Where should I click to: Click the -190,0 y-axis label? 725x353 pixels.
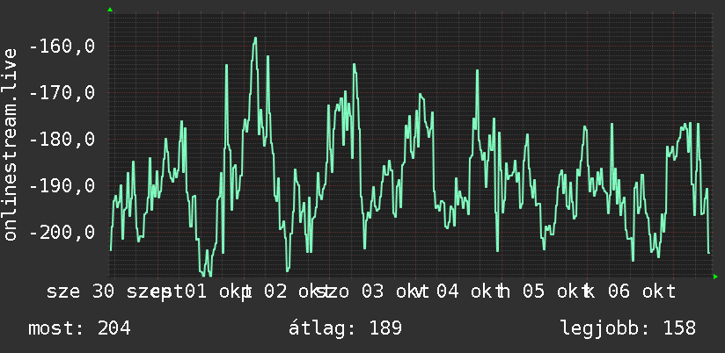[x=62, y=185]
